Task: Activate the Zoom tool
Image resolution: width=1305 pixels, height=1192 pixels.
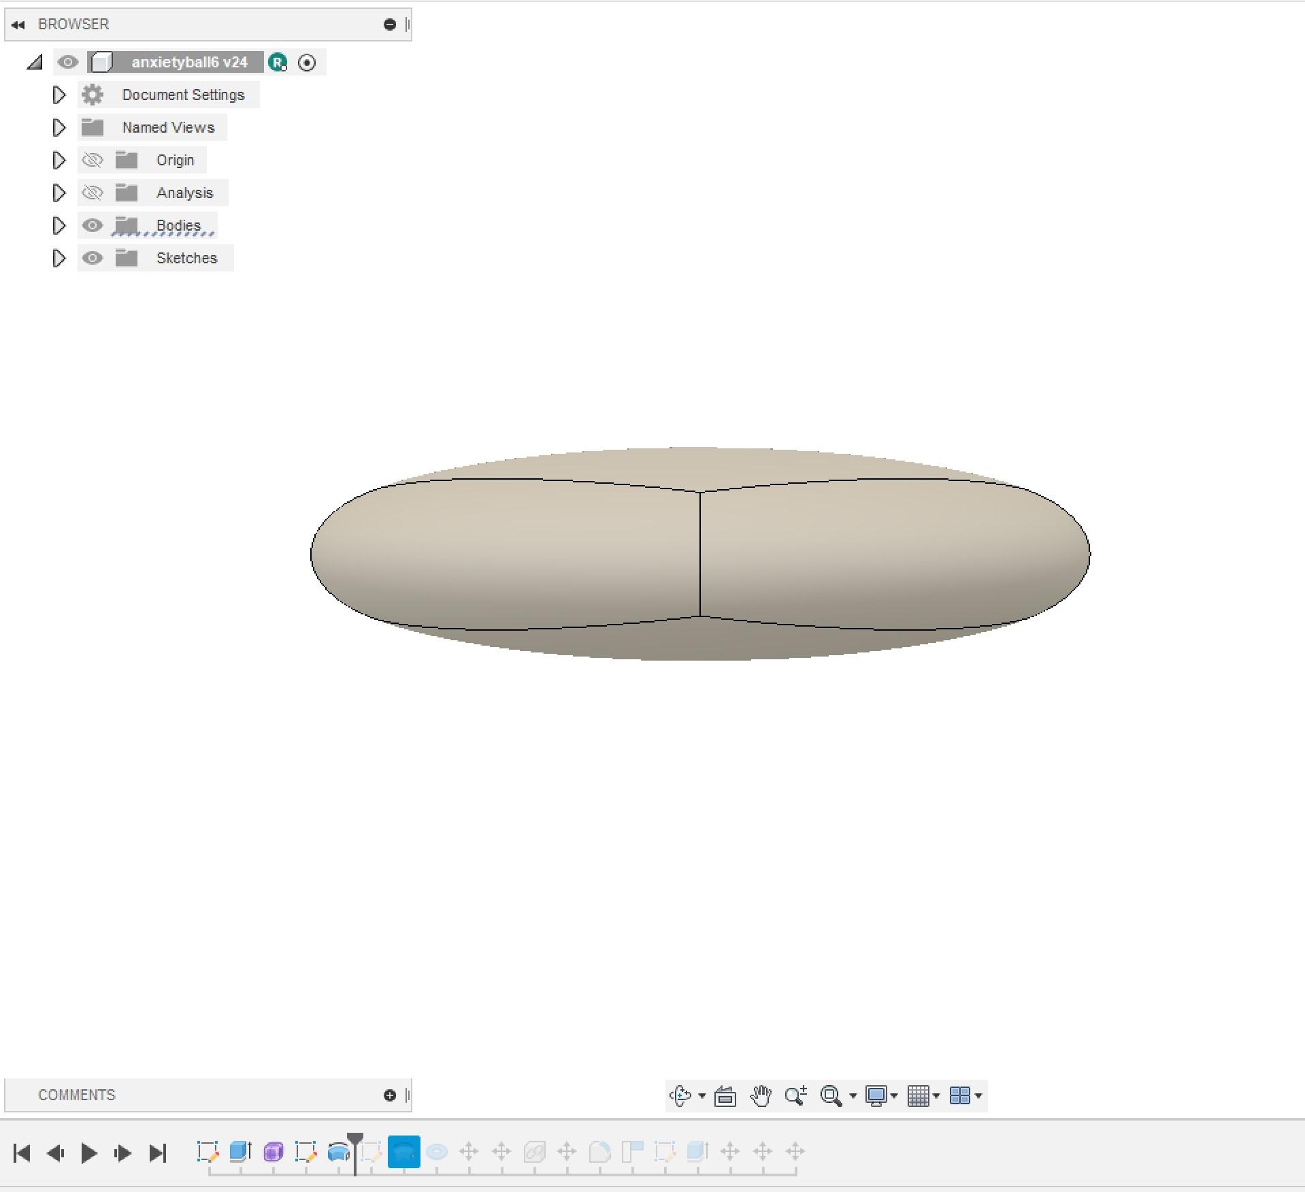Action: click(x=795, y=1095)
